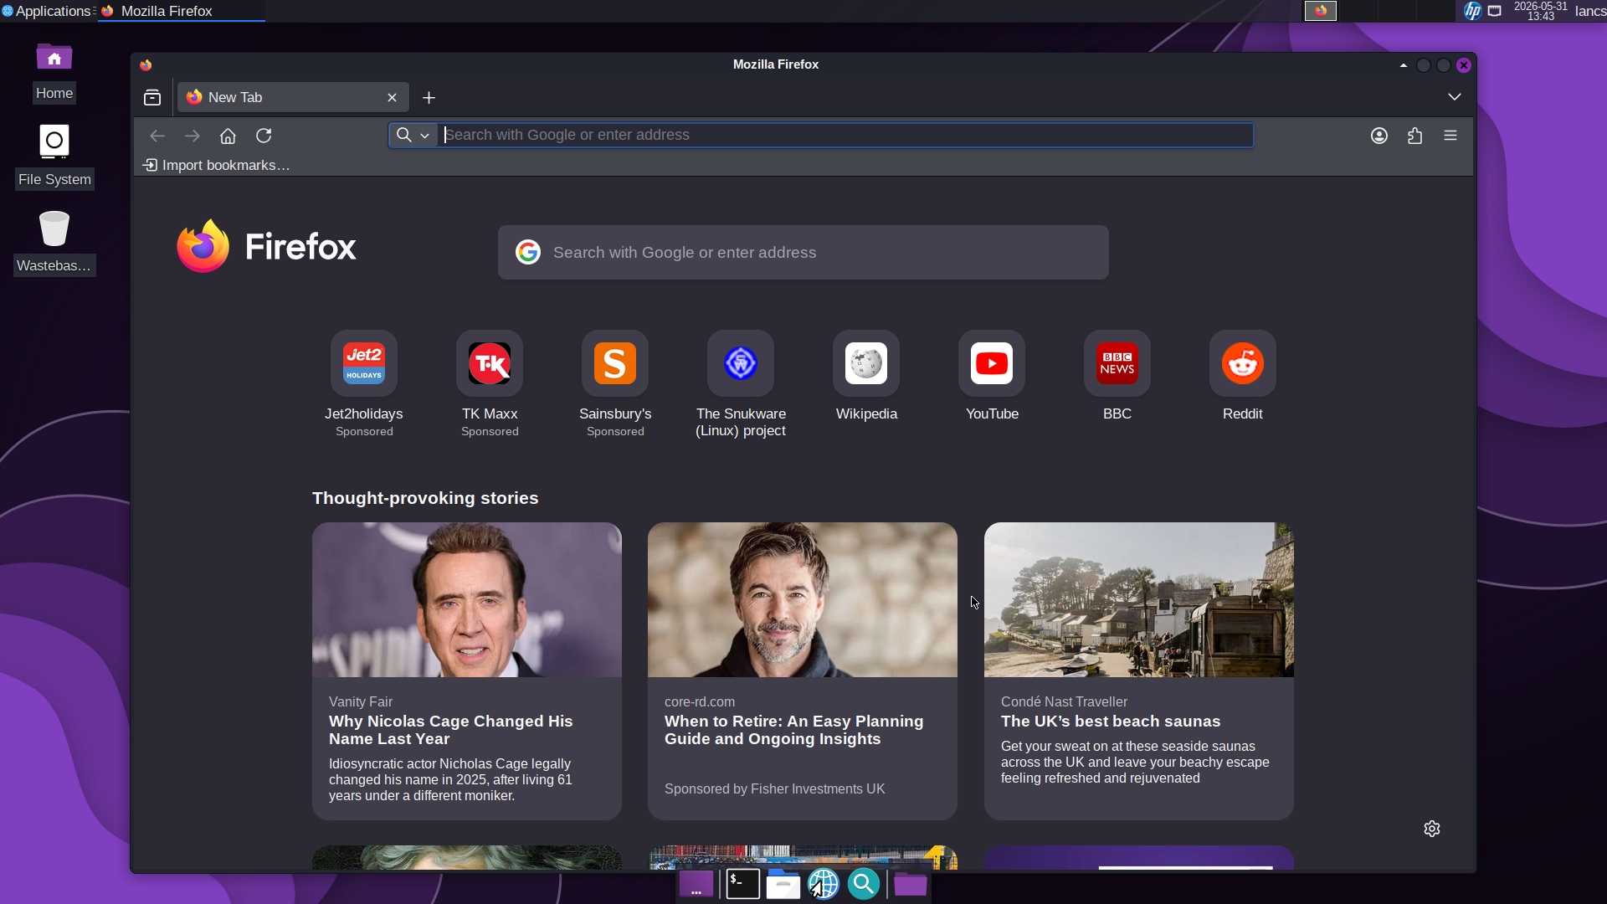Screen dimensions: 1607x904
Task: Open the hamburger application menu
Action: [1450, 136]
